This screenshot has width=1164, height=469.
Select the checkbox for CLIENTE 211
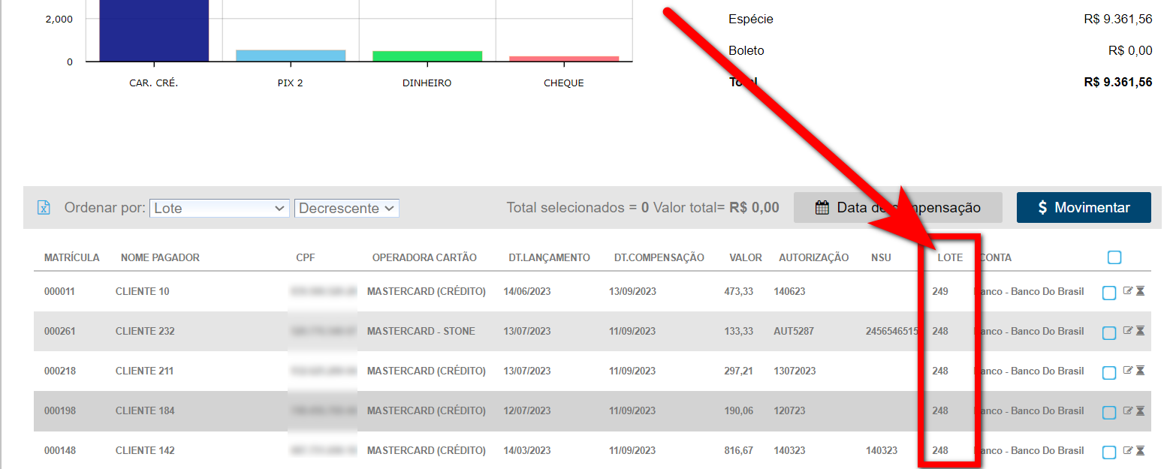point(1109,373)
